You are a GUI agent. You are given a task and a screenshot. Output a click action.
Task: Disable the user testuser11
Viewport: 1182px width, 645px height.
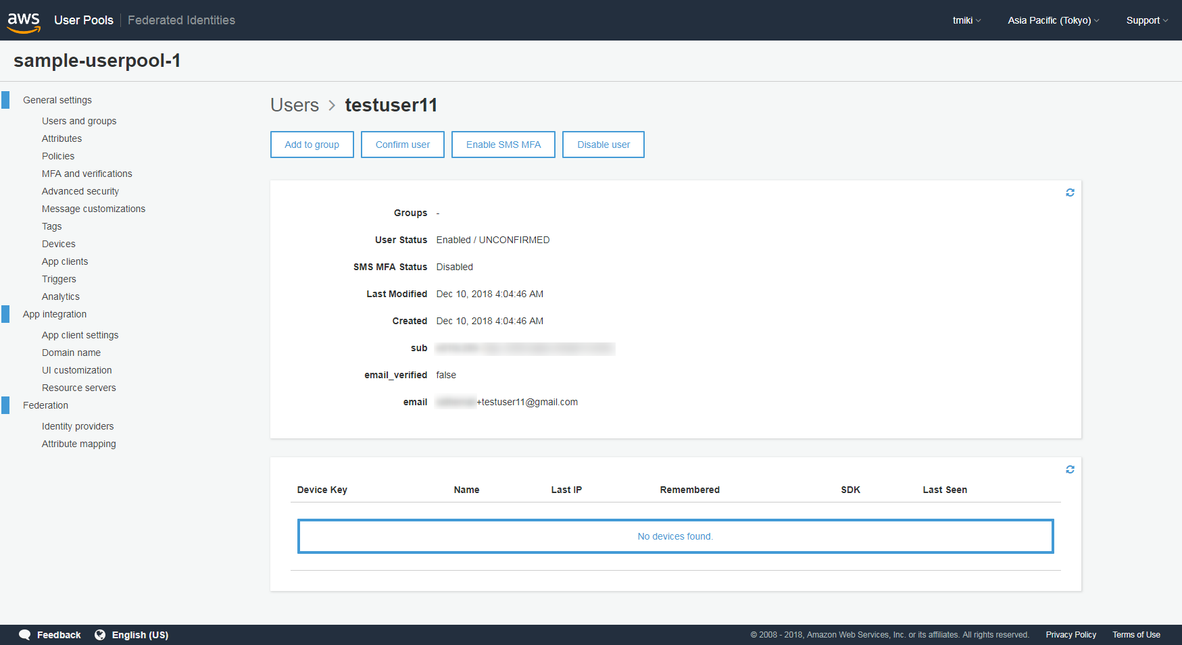[x=603, y=144]
